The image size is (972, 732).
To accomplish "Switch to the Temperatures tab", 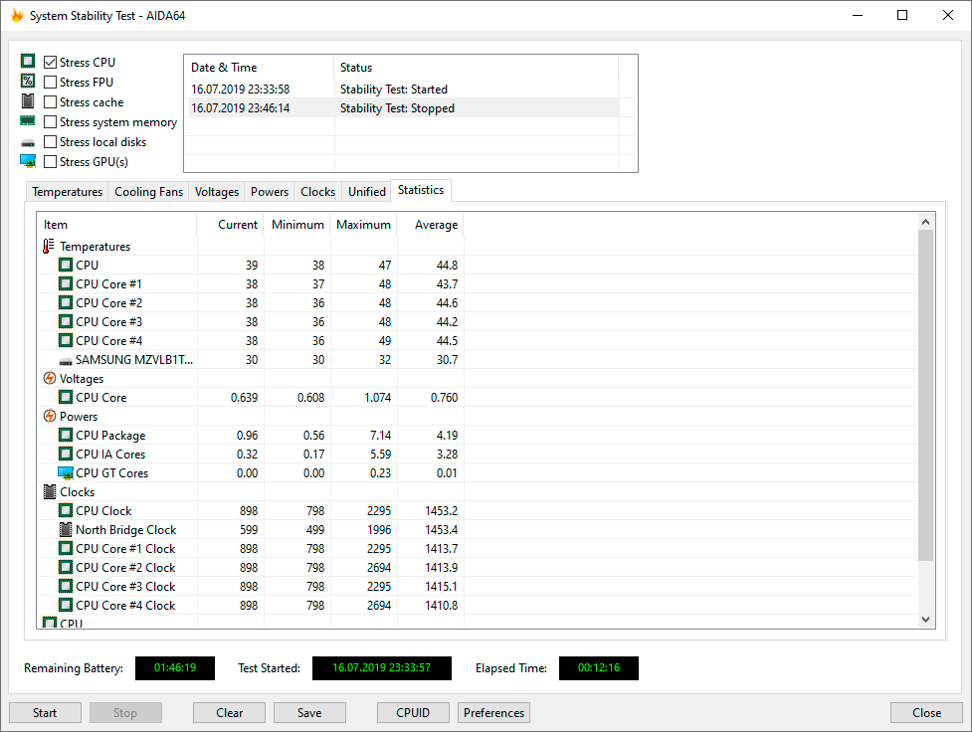I will point(67,192).
